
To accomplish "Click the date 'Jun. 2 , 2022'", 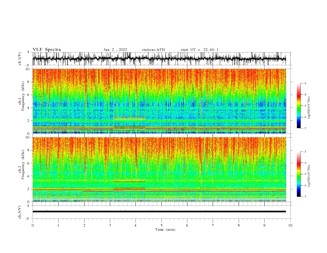I will (115, 50).
